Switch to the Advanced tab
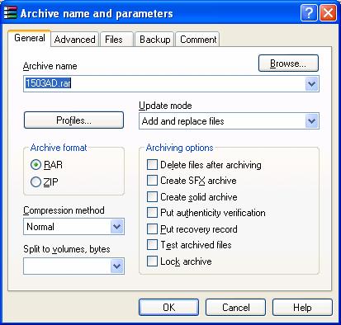This screenshot has width=341, height=325. click(74, 40)
